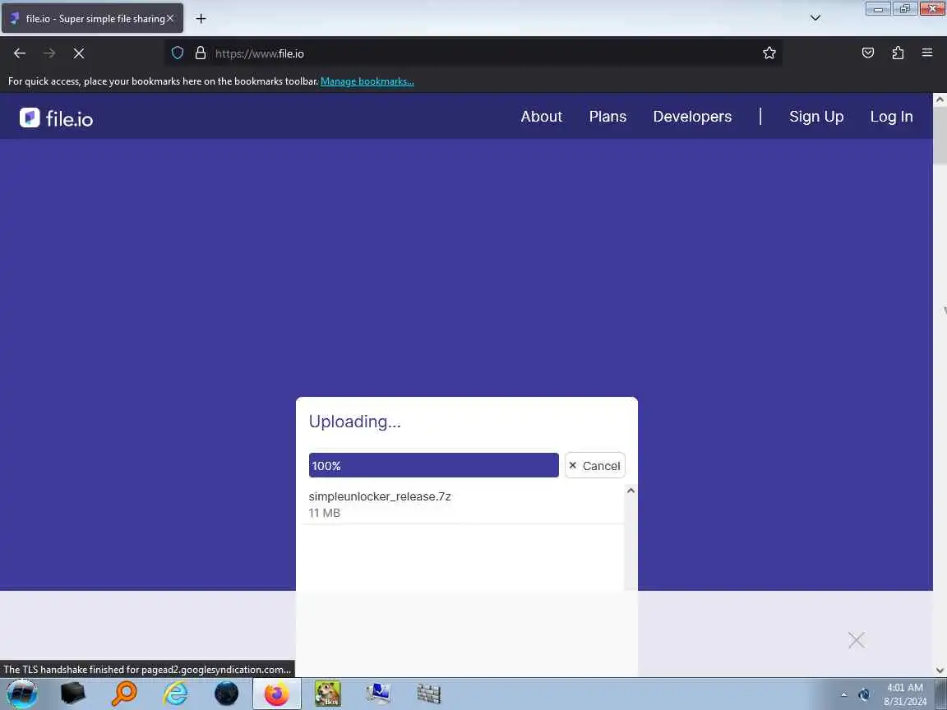Click the 11 MB file size text

click(x=325, y=513)
